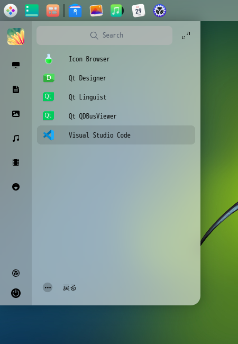Screen dimensions: 238x344
Task: Click the power button in sidebar
Action: coord(16,293)
